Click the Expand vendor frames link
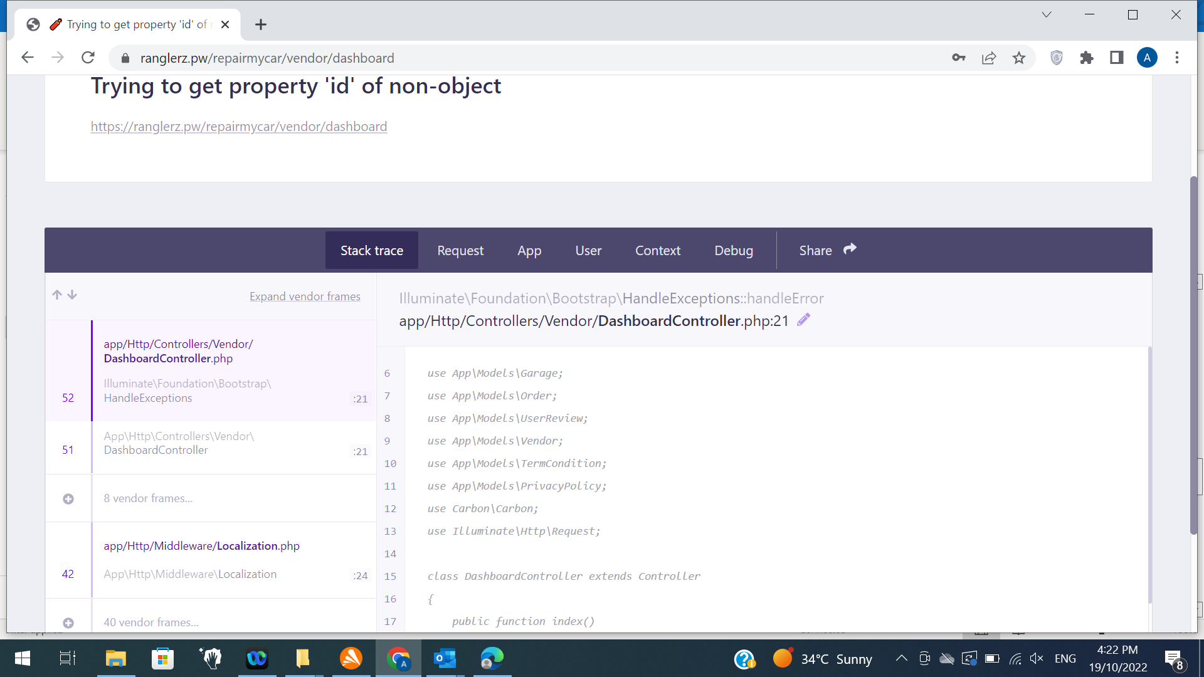Screen dimensions: 1204x677 [x=305, y=297]
